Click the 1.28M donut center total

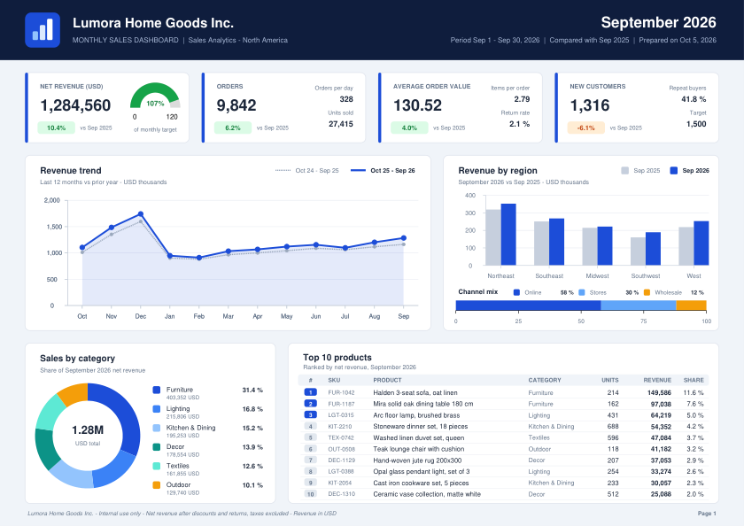(88, 430)
